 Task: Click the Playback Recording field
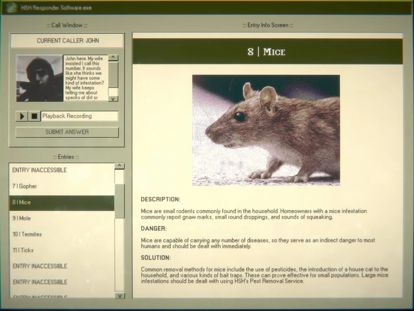[x=79, y=116]
